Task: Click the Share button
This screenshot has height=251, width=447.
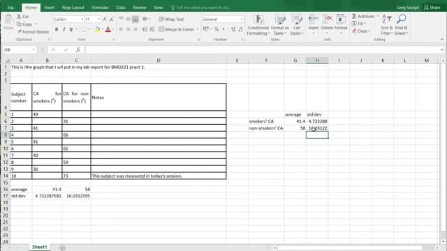Action: (x=432, y=8)
